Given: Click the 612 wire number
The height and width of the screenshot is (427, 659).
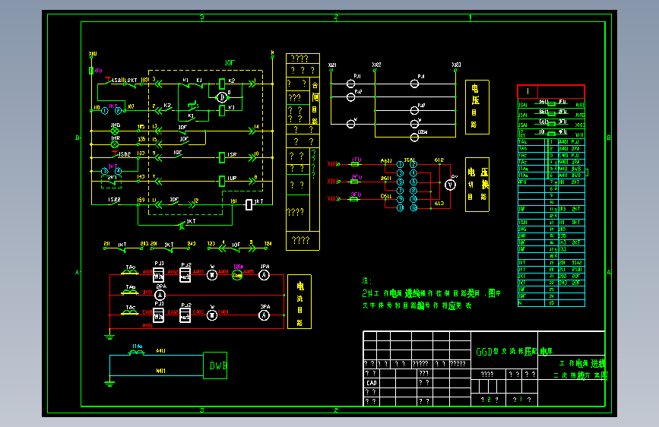Looking at the screenshot, I should [x=439, y=160].
